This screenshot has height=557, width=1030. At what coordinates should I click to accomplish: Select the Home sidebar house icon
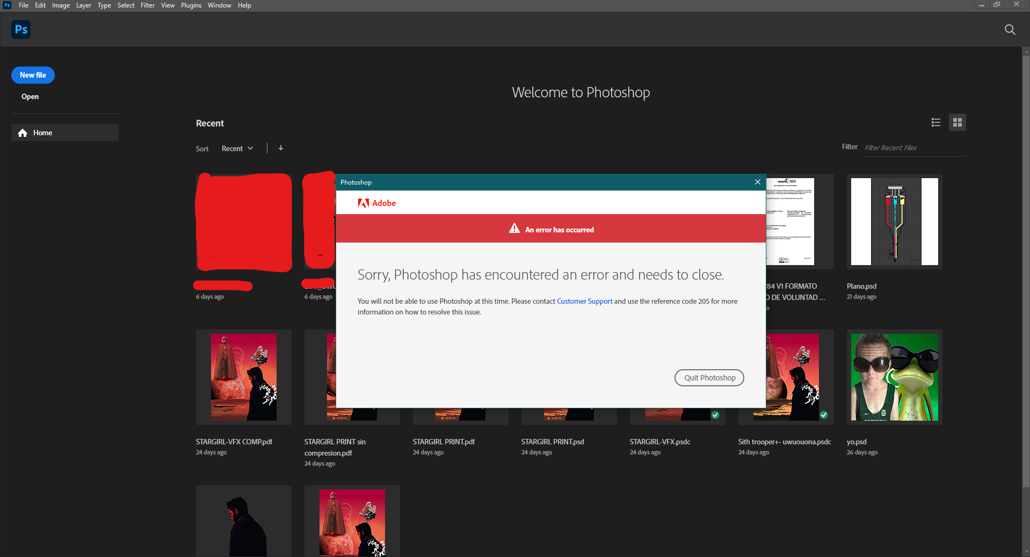coord(23,133)
